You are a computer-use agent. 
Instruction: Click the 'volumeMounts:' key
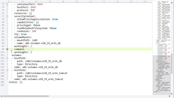pyautogui.click(x=23, y=37)
